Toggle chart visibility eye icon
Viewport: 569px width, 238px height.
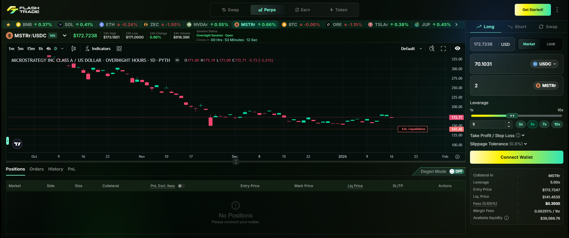pyautogui.click(x=458, y=49)
